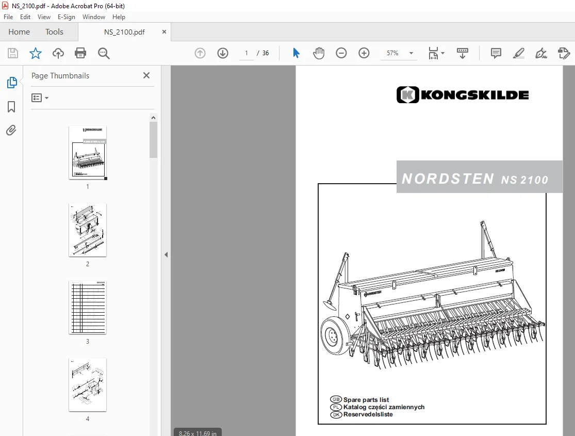Click the thumbnails panel scrollbar thumb
The width and height of the screenshot is (575, 436).
tap(153, 140)
